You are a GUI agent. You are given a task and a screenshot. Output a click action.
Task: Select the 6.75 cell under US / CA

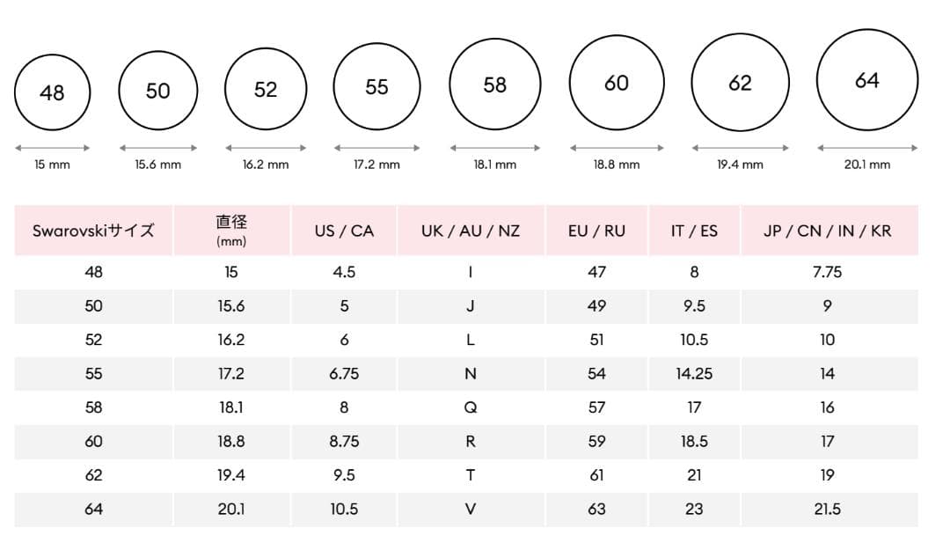click(344, 374)
